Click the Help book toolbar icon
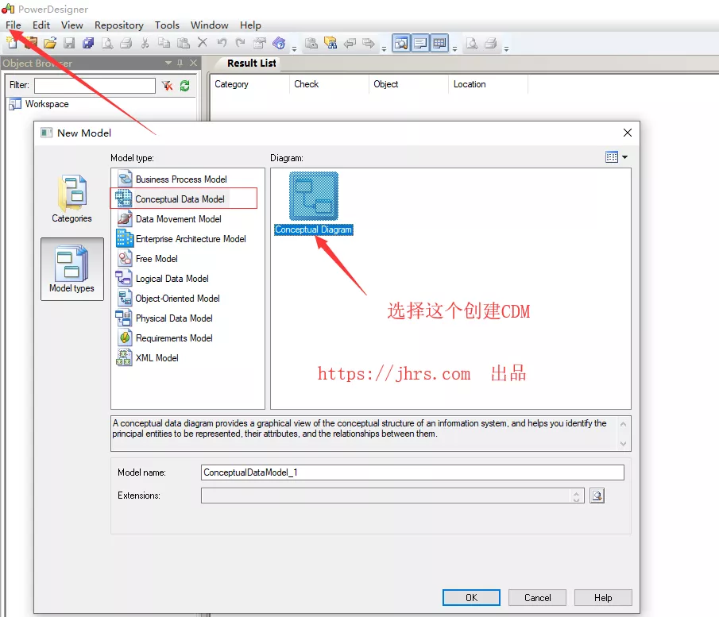The width and height of the screenshot is (719, 617). (279, 44)
